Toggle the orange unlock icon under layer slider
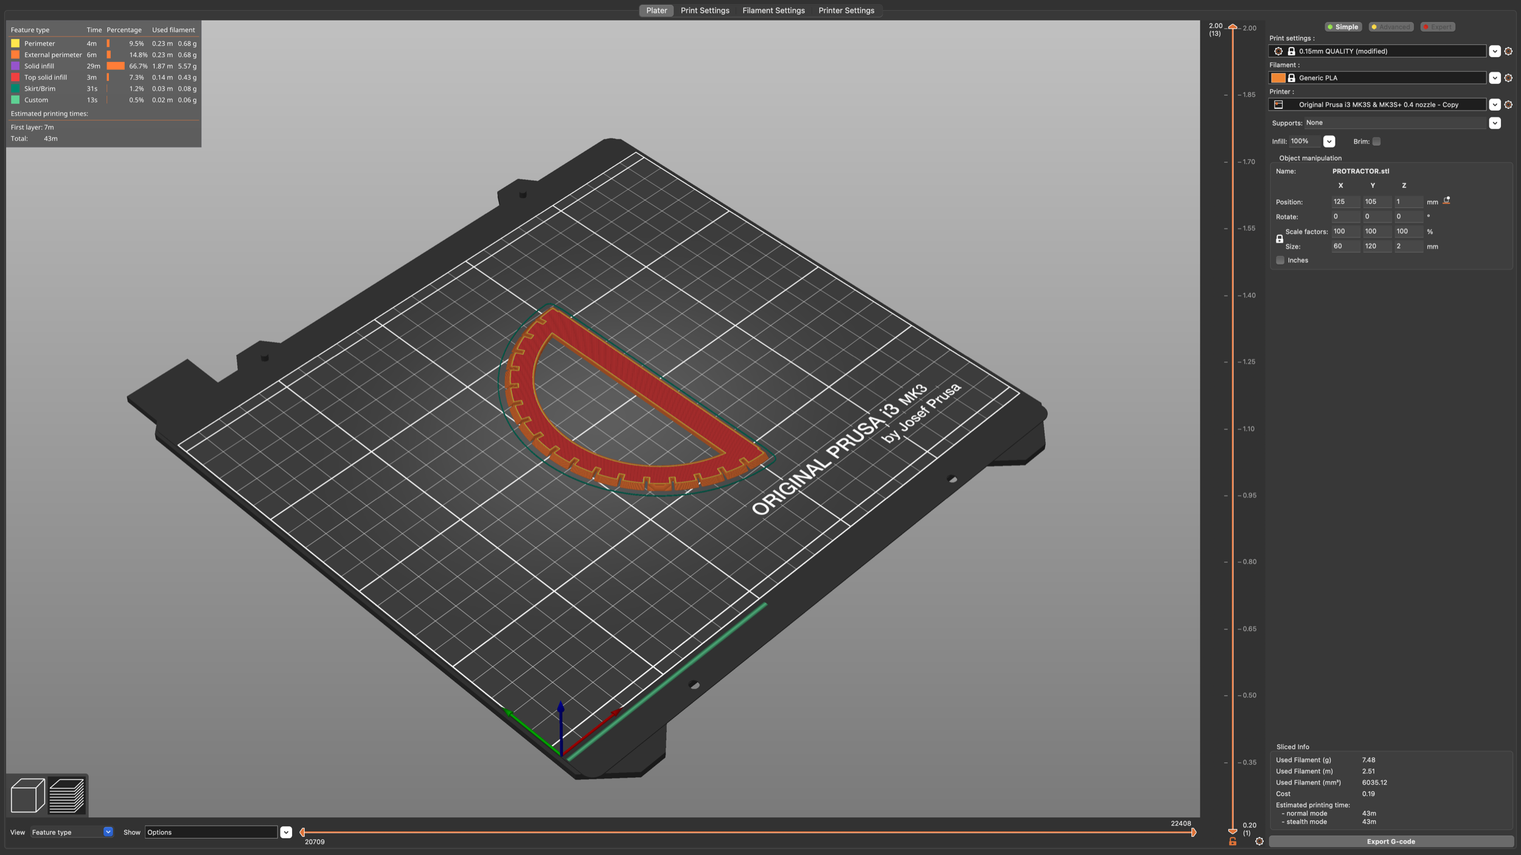1521x855 pixels. [1233, 842]
